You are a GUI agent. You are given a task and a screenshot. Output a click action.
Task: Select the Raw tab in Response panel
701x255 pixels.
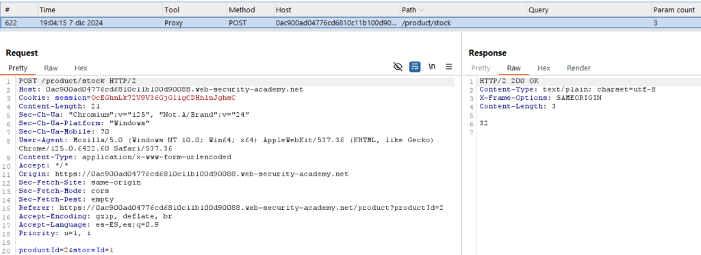[513, 68]
